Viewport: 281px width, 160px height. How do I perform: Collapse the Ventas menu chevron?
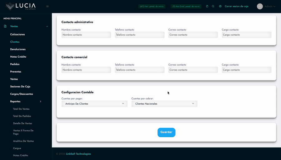click(x=47, y=26)
